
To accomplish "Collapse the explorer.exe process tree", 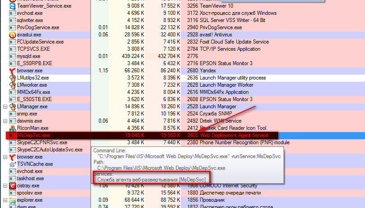I will click(5, 200).
